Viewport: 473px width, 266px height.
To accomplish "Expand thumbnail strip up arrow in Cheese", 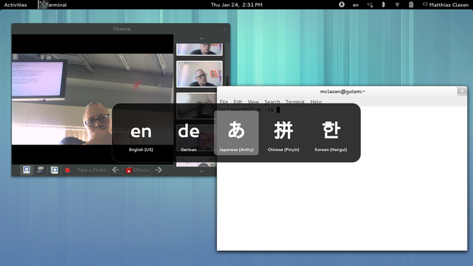I will (x=201, y=38).
